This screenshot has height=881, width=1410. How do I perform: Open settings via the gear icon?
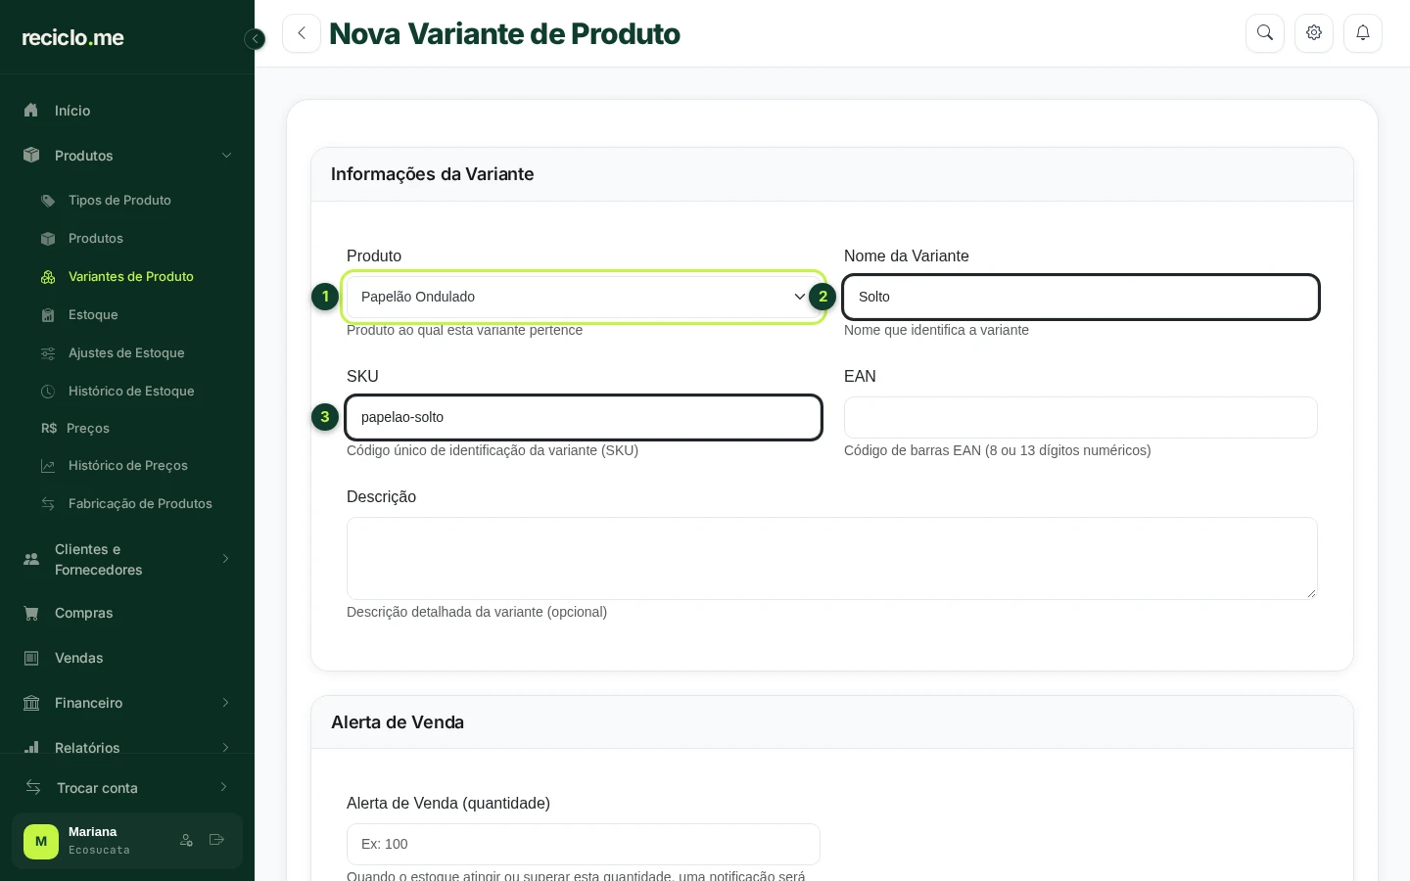(1314, 33)
